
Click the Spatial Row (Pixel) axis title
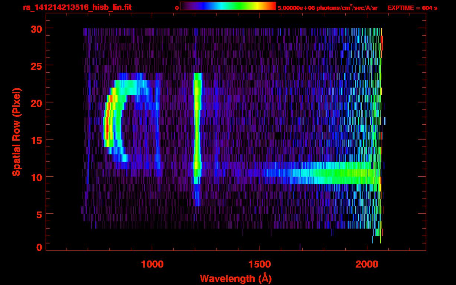tap(17, 132)
